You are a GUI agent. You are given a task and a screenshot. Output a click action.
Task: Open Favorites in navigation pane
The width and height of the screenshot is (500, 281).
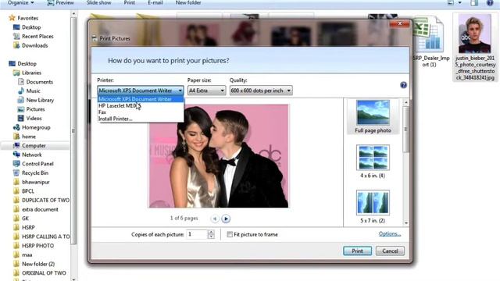point(28,18)
